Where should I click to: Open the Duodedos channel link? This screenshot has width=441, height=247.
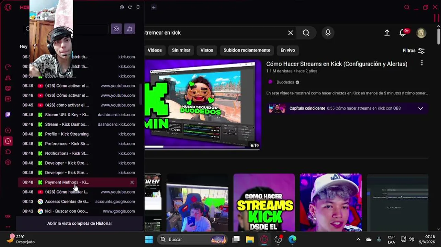point(285,82)
